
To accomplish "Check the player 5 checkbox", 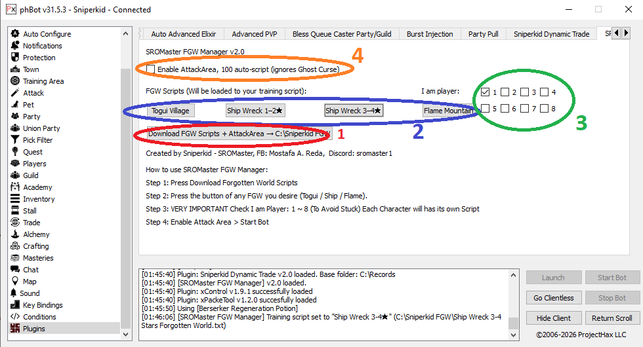I will click(x=485, y=109).
